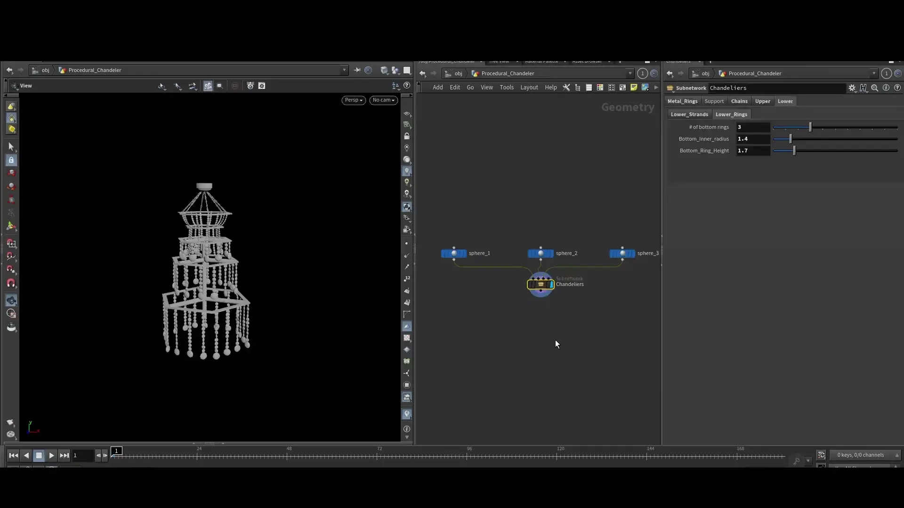
Task: Enable one of the snapping magnet toggles
Action: pyautogui.click(x=11, y=256)
